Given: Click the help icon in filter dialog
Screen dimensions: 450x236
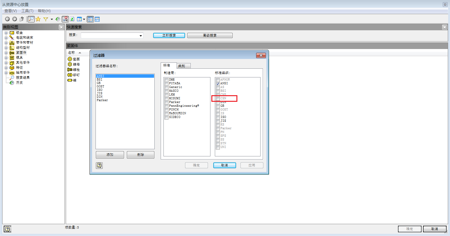Looking at the screenshot, I should click(99, 165).
